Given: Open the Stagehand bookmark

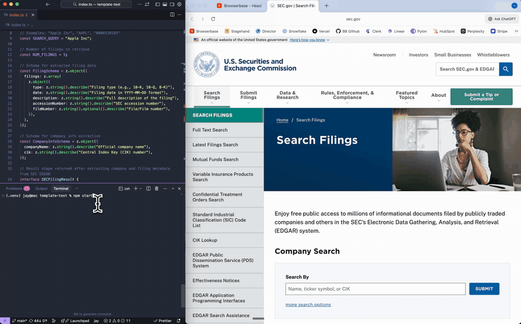Looking at the screenshot, I should (237, 31).
